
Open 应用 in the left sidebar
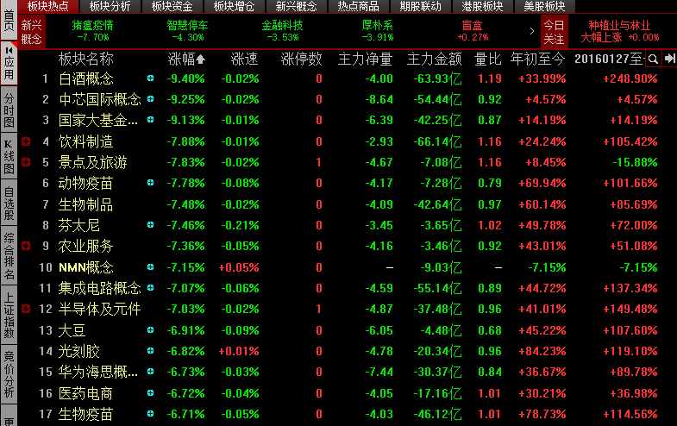9,64
